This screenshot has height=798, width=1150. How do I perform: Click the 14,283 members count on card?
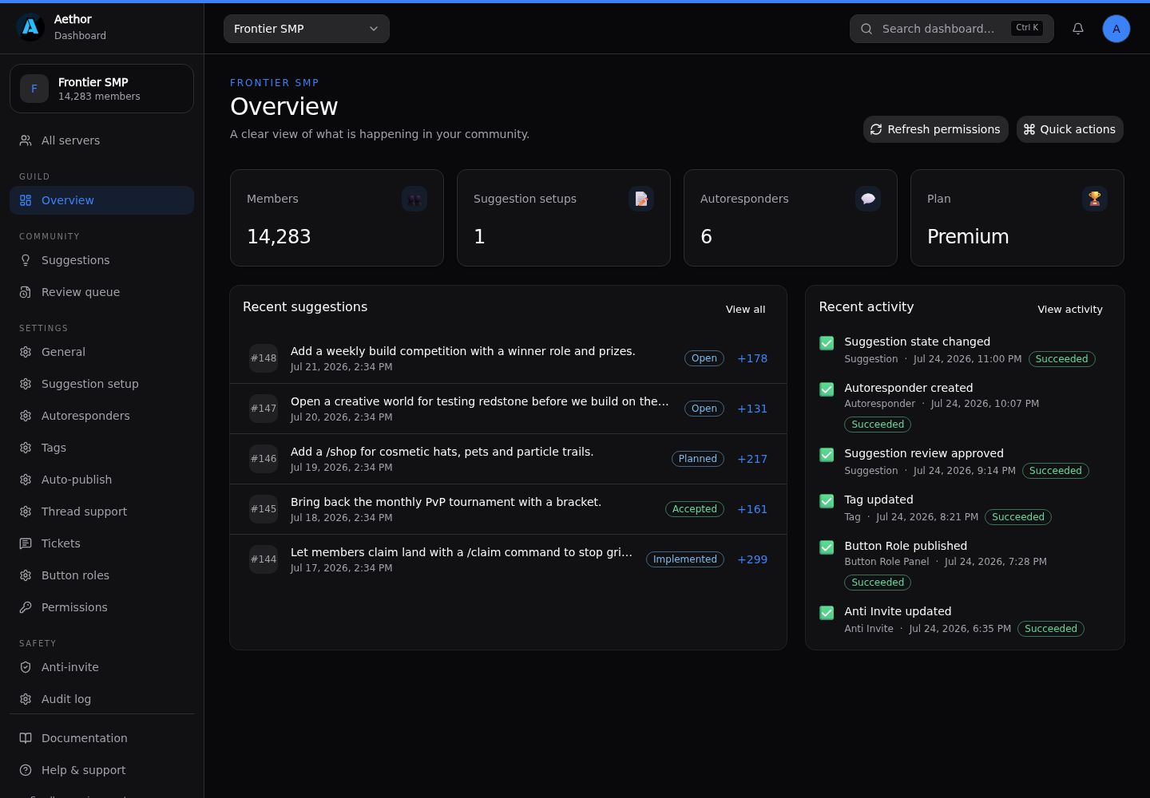(x=279, y=237)
